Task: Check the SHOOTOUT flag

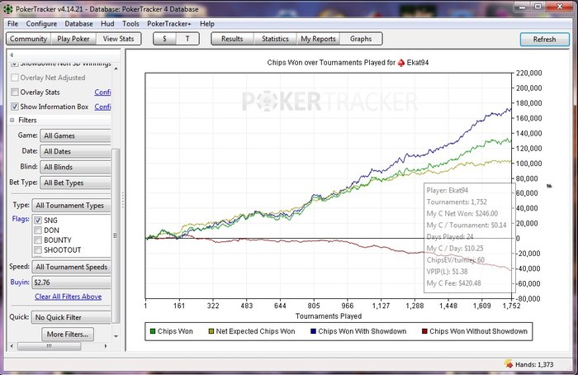Action: [38, 250]
